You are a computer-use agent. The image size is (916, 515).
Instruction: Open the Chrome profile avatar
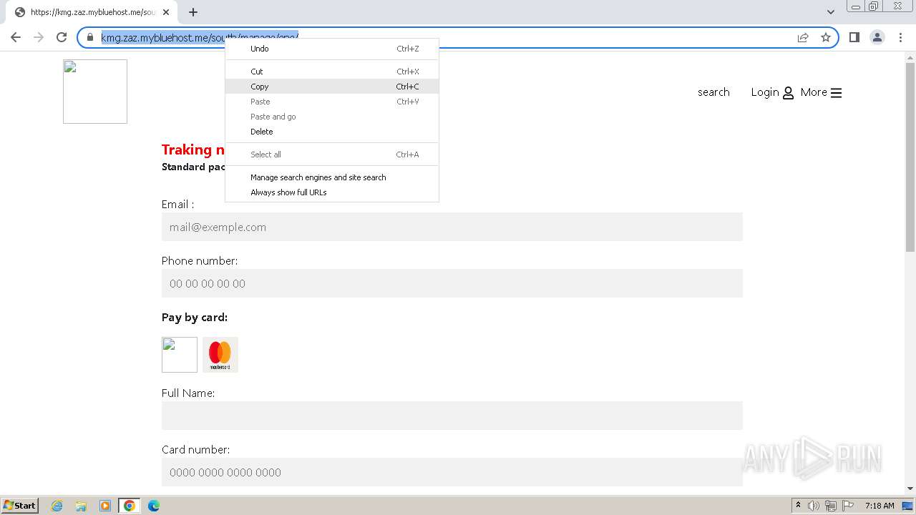tap(877, 37)
